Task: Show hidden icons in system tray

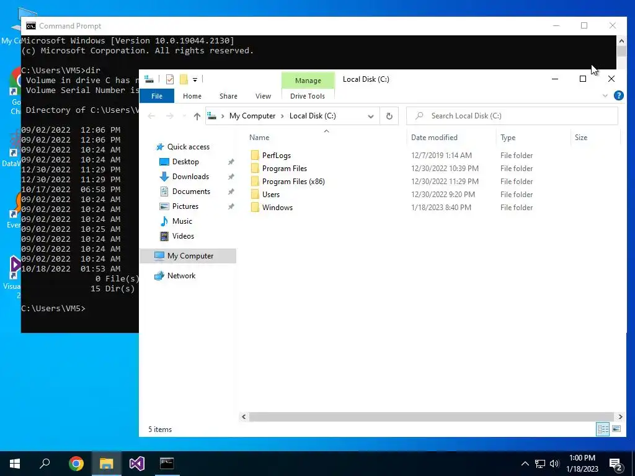Action: click(525, 464)
